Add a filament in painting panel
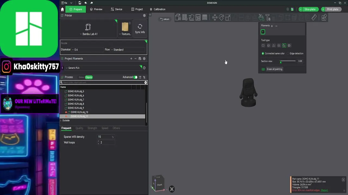Screen dimensions: 348x195 point(272,26)
